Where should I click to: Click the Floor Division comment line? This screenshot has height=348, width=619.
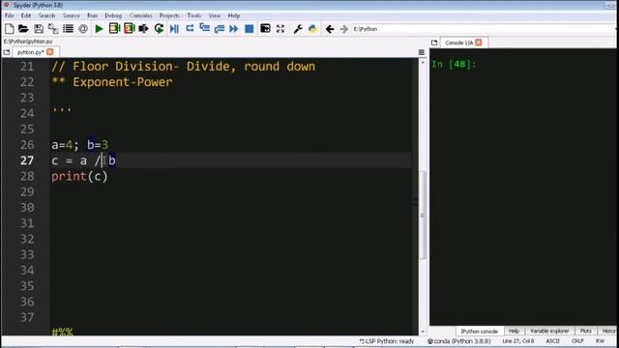(x=183, y=67)
